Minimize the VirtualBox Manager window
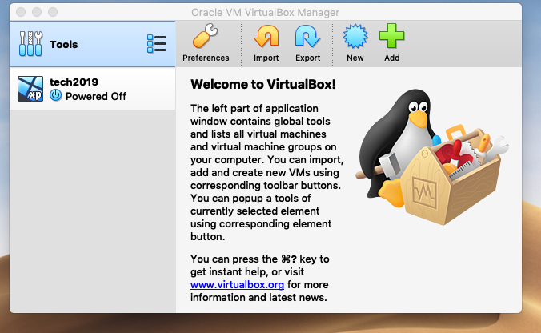The width and height of the screenshot is (541, 333). (37, 12)
